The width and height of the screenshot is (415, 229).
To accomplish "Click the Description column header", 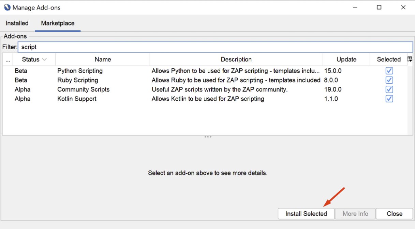I will 236,59.
